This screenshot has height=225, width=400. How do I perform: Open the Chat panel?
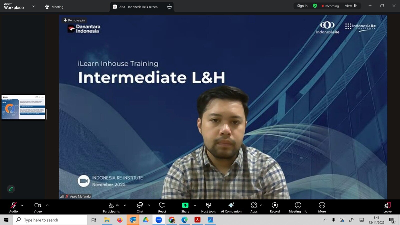(140, 207)
